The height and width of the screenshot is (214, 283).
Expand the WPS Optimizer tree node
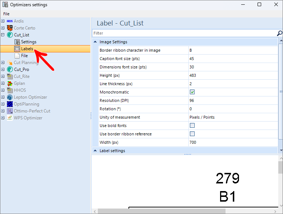click(x=3, y=118)
